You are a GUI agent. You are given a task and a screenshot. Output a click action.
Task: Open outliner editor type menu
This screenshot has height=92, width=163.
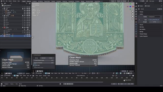tap(2, 3)
